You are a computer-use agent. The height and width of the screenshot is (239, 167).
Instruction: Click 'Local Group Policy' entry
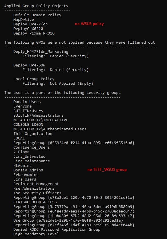click(34, 79)
